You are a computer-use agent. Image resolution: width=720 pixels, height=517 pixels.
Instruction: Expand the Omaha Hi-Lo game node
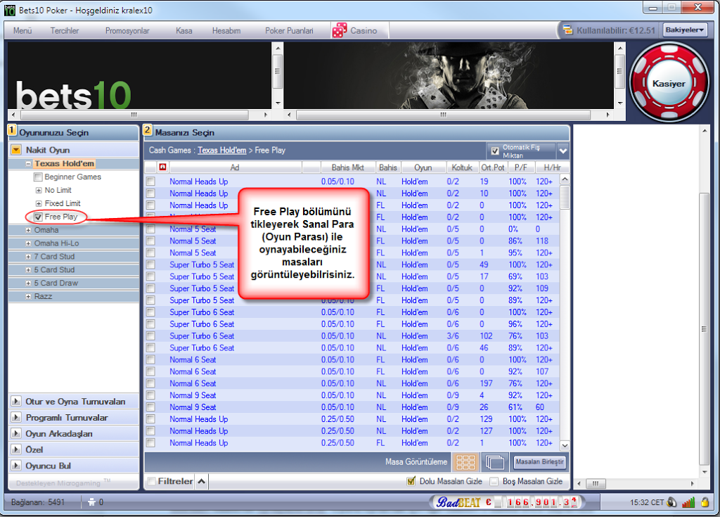pos(28,243)
